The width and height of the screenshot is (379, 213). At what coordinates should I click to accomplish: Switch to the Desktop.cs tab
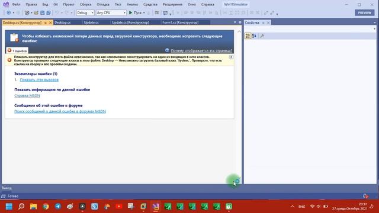tap(63, 22)
